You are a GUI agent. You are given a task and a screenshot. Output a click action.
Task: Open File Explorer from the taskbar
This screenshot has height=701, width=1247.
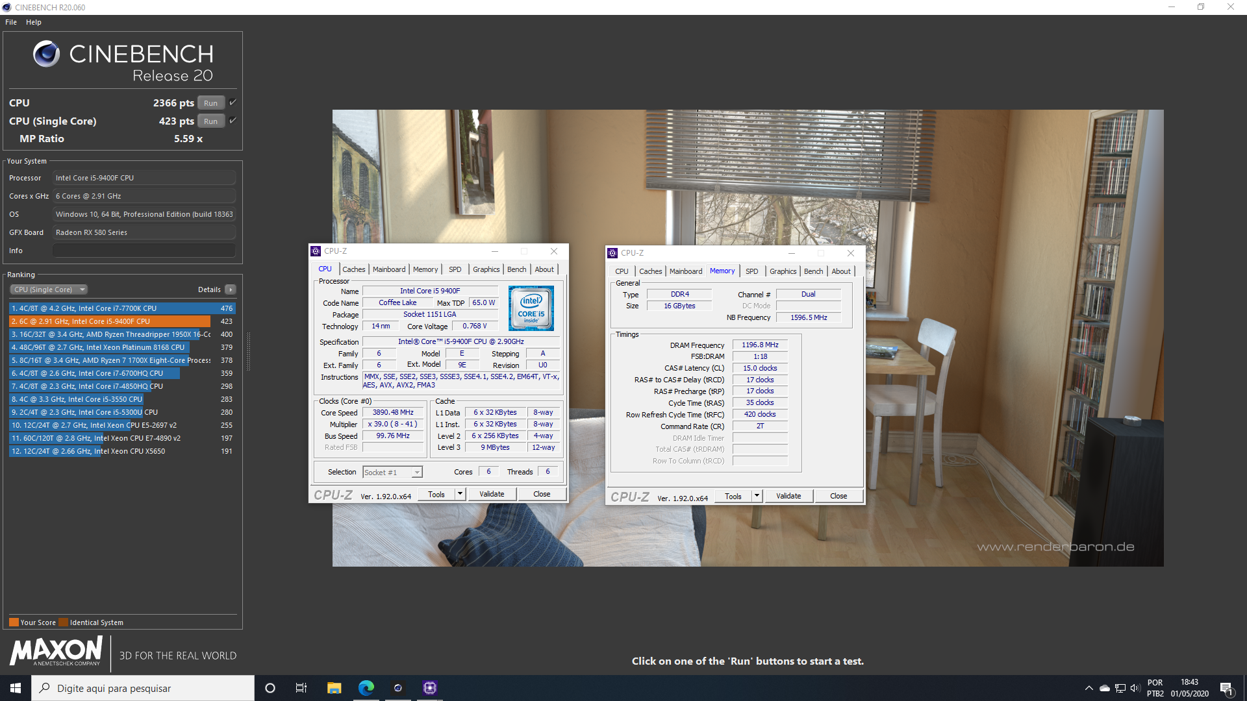coord(334,688)
